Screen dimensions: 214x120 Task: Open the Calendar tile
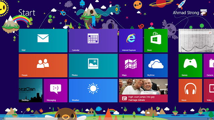point(93,41)
